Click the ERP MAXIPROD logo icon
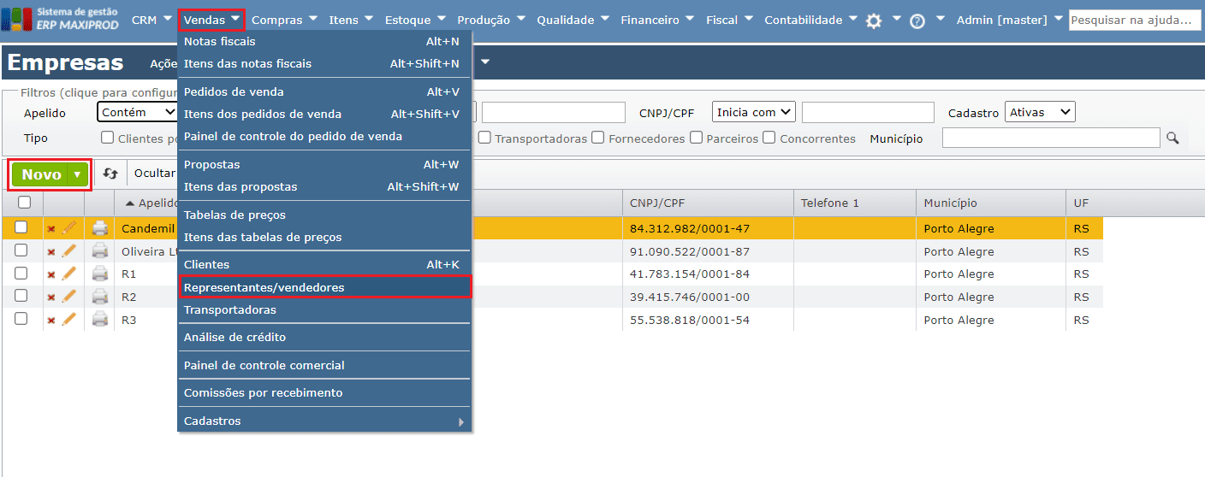Screen dimensions: 1205x477 point(17,20)
